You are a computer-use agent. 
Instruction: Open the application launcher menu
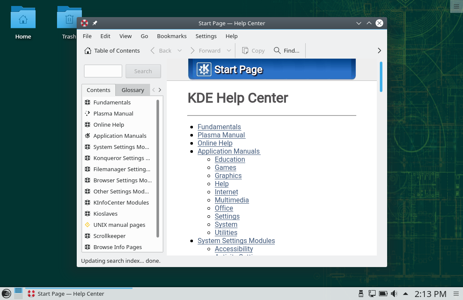point(6,294)
